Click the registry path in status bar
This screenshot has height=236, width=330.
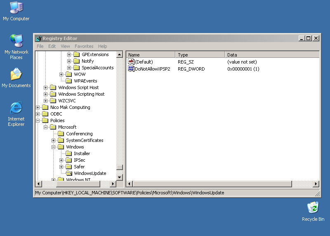[130, 193]
